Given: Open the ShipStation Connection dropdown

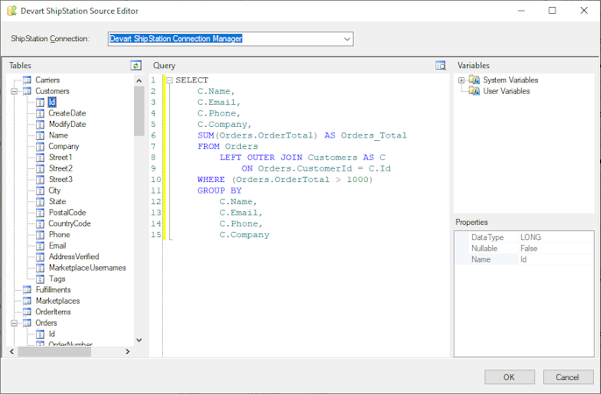Looking at the screenshot, I should tap(347, 39).
